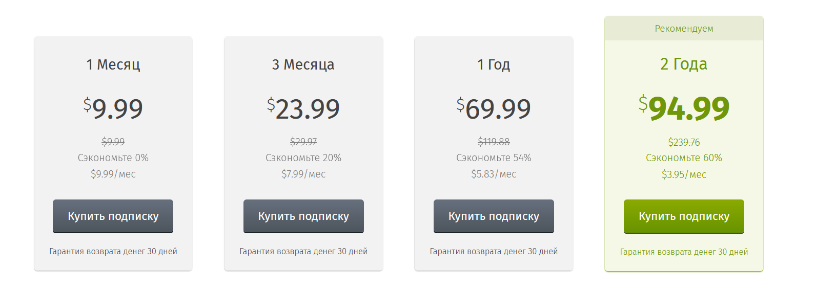Screen dimensions: 816x290
Task: Click the $9.99 large price
Action: point(113,108)
